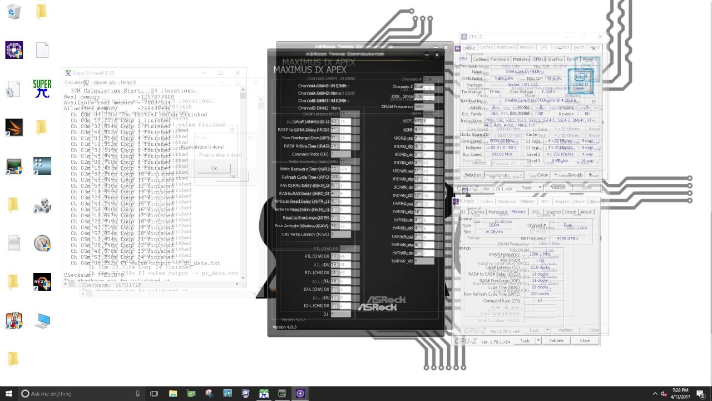Open About menu in Super PI
Screen dimensions: 712x401
coord(104,82)
